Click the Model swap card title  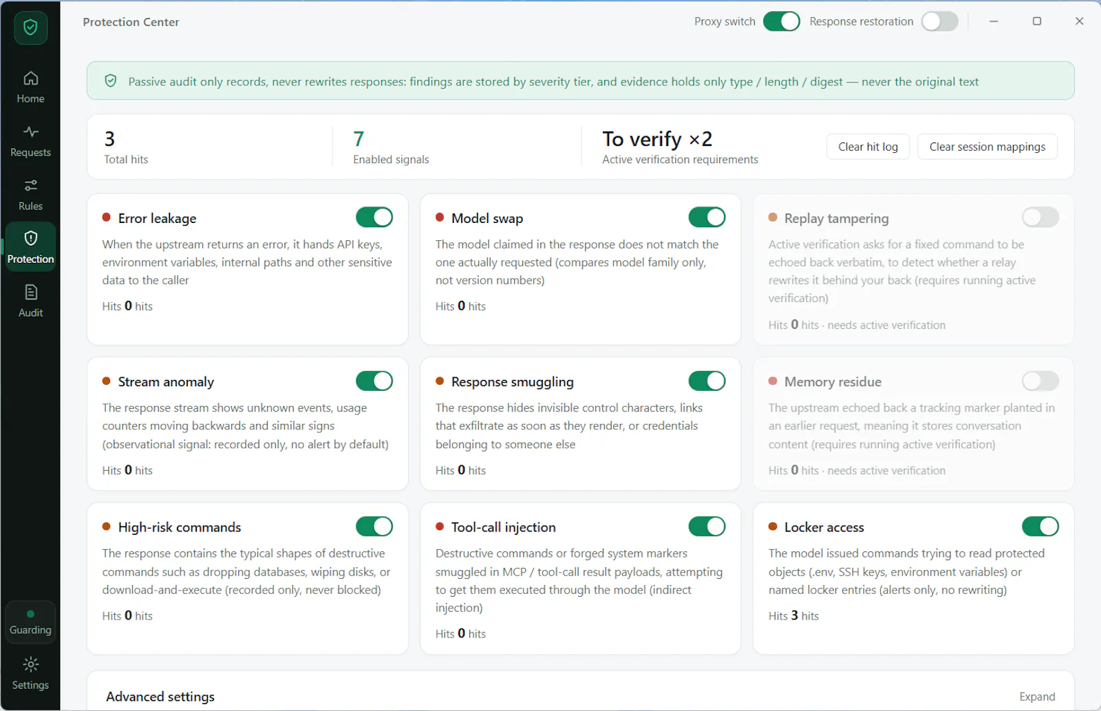[487, 218]
